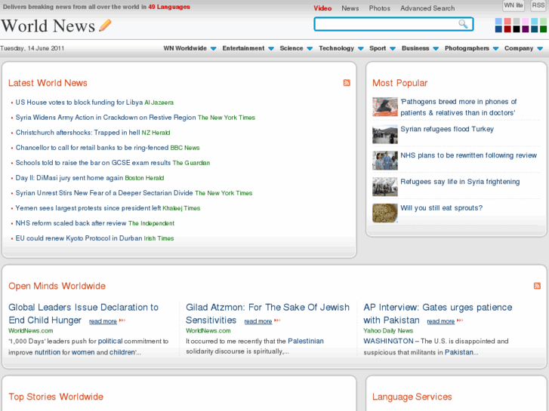Click arrows icon after Gilad Atzmon read more
This screenshot has height=411, width=549.
click(277, 321)
